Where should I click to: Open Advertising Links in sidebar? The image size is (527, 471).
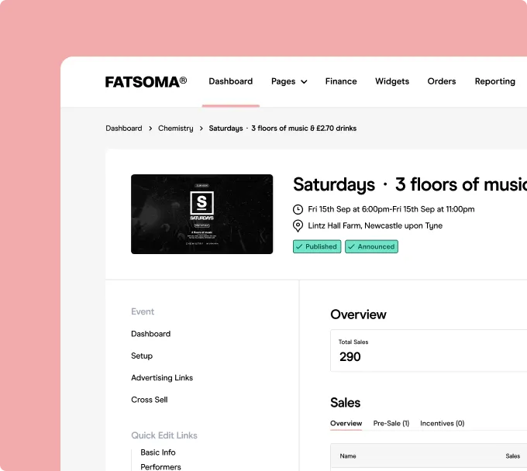point(162,378)
